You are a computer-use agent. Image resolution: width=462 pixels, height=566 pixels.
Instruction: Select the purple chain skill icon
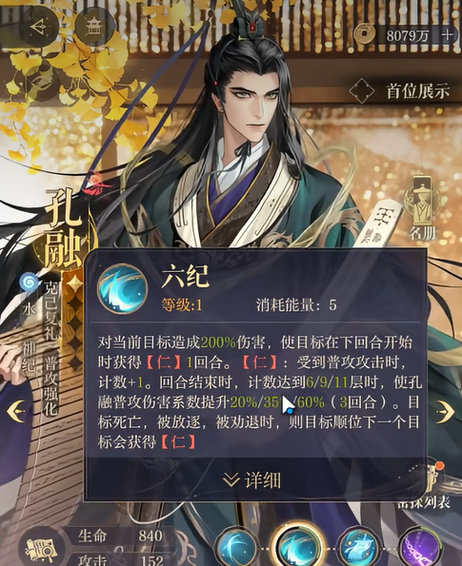point(419,546)
